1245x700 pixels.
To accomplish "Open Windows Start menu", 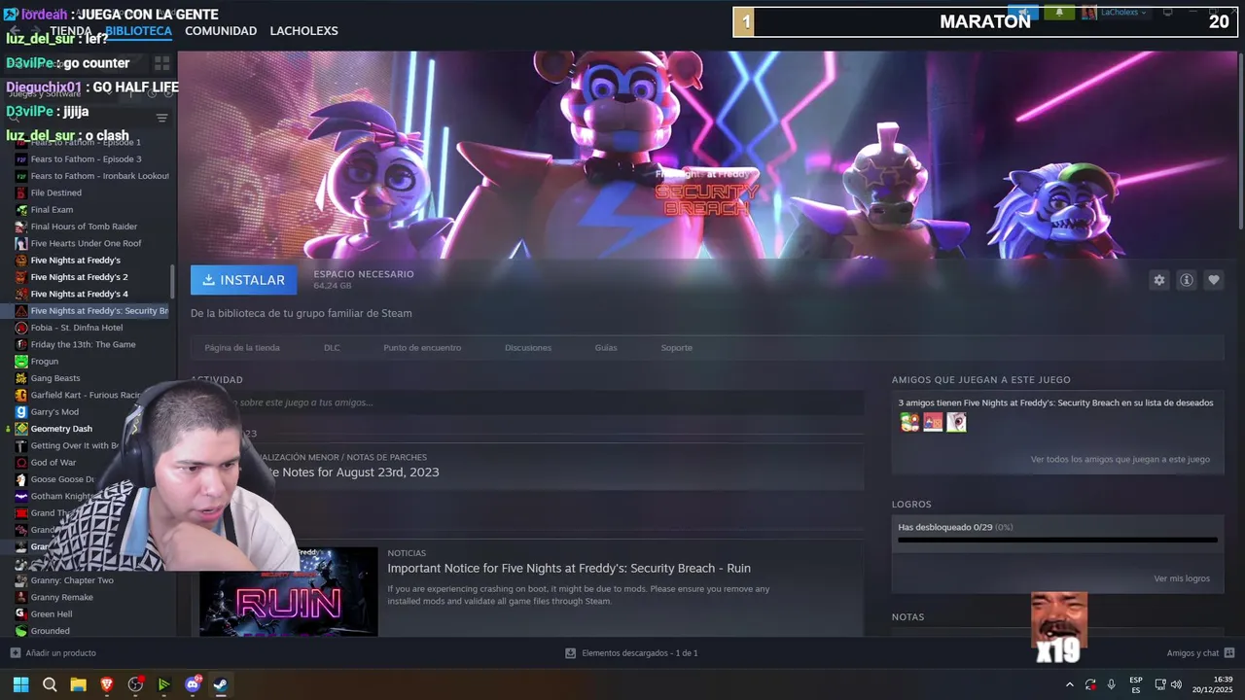I will [20, 684].
